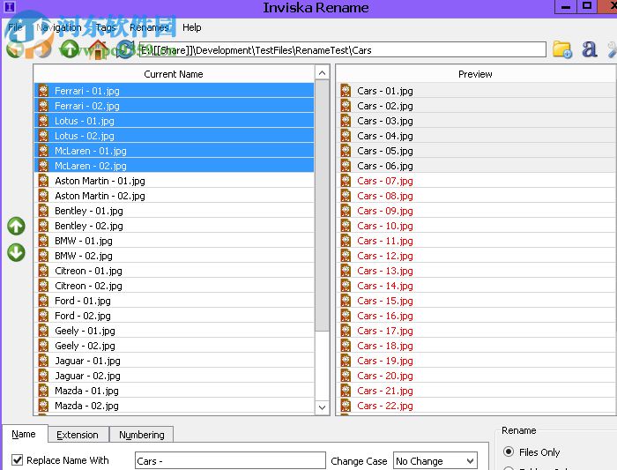Open the Tags menu
This screenshot has height=470, width=617.
click(x=106, y=27)
